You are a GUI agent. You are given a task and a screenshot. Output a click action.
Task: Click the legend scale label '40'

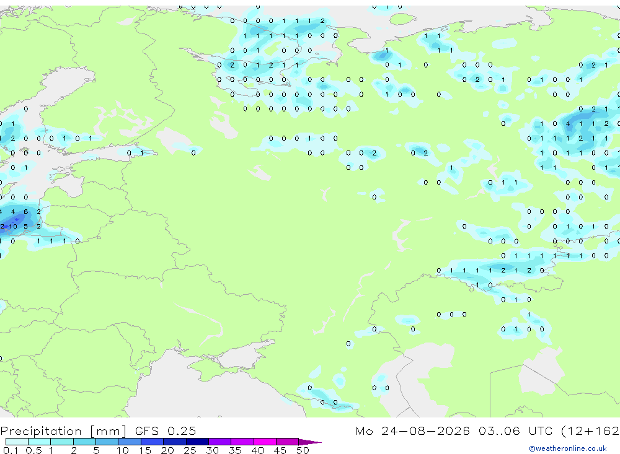(257, 450)
